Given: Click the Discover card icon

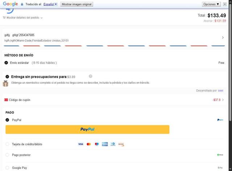Looking at the screenshot, I should [121, 144].
